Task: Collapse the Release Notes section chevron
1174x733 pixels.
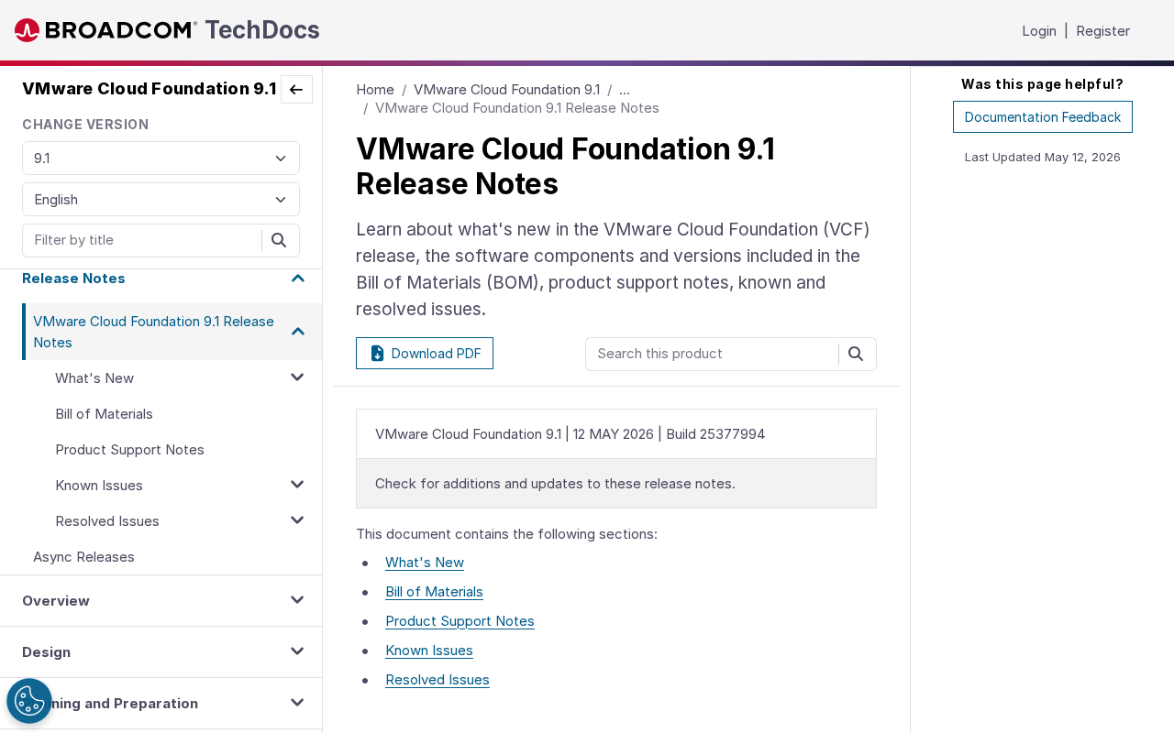Action: [x=298, y=279]
